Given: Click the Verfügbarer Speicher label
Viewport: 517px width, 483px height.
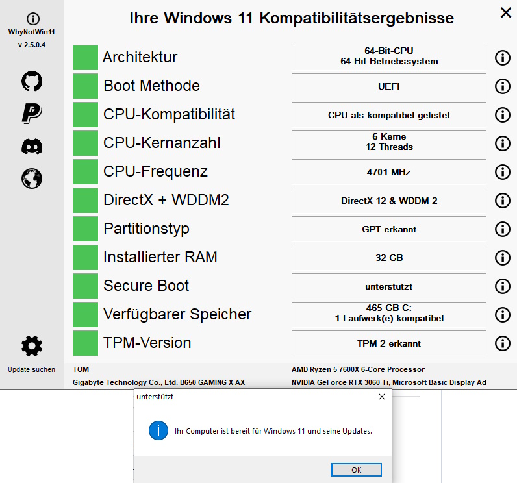Looking at the screenshot, I should [177, 314].
